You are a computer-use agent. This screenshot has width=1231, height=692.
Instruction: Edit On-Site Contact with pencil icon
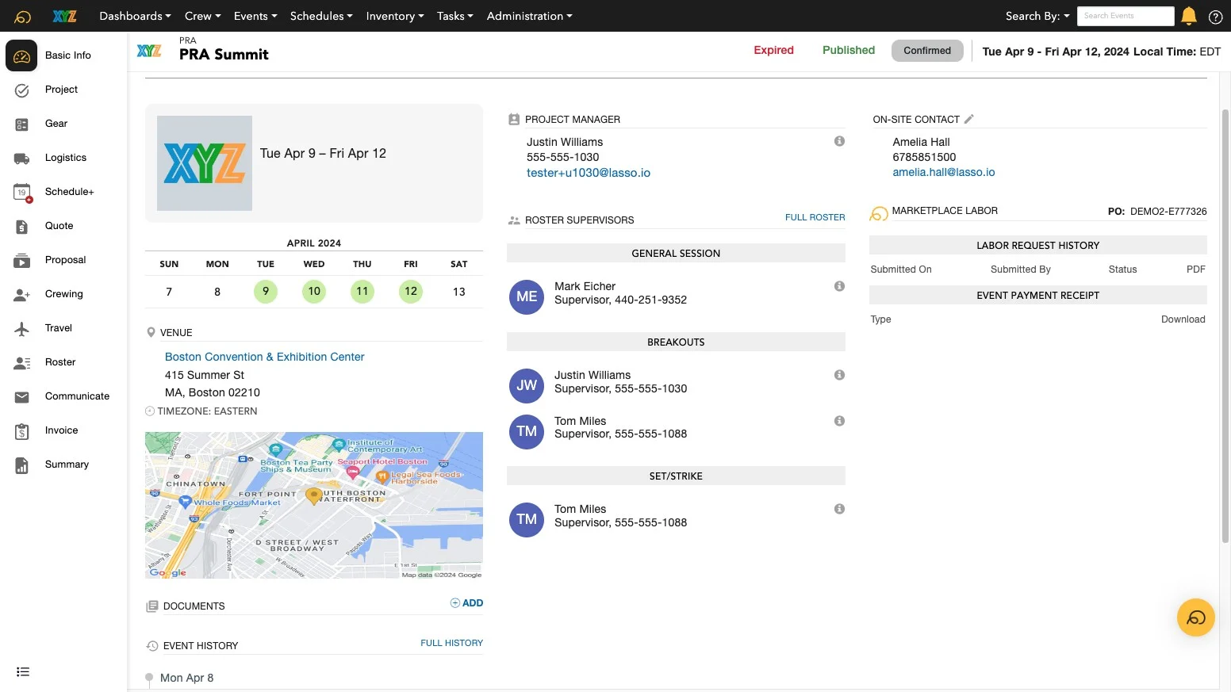[968, 119]
